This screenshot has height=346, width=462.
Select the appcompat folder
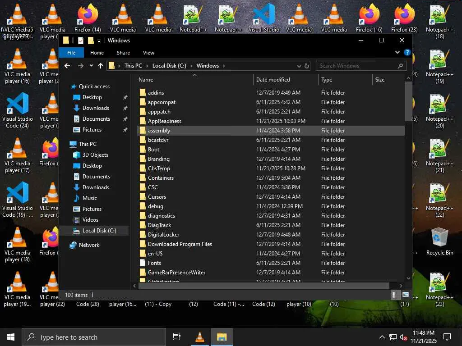pyautogui.click(x=162, y=102)
